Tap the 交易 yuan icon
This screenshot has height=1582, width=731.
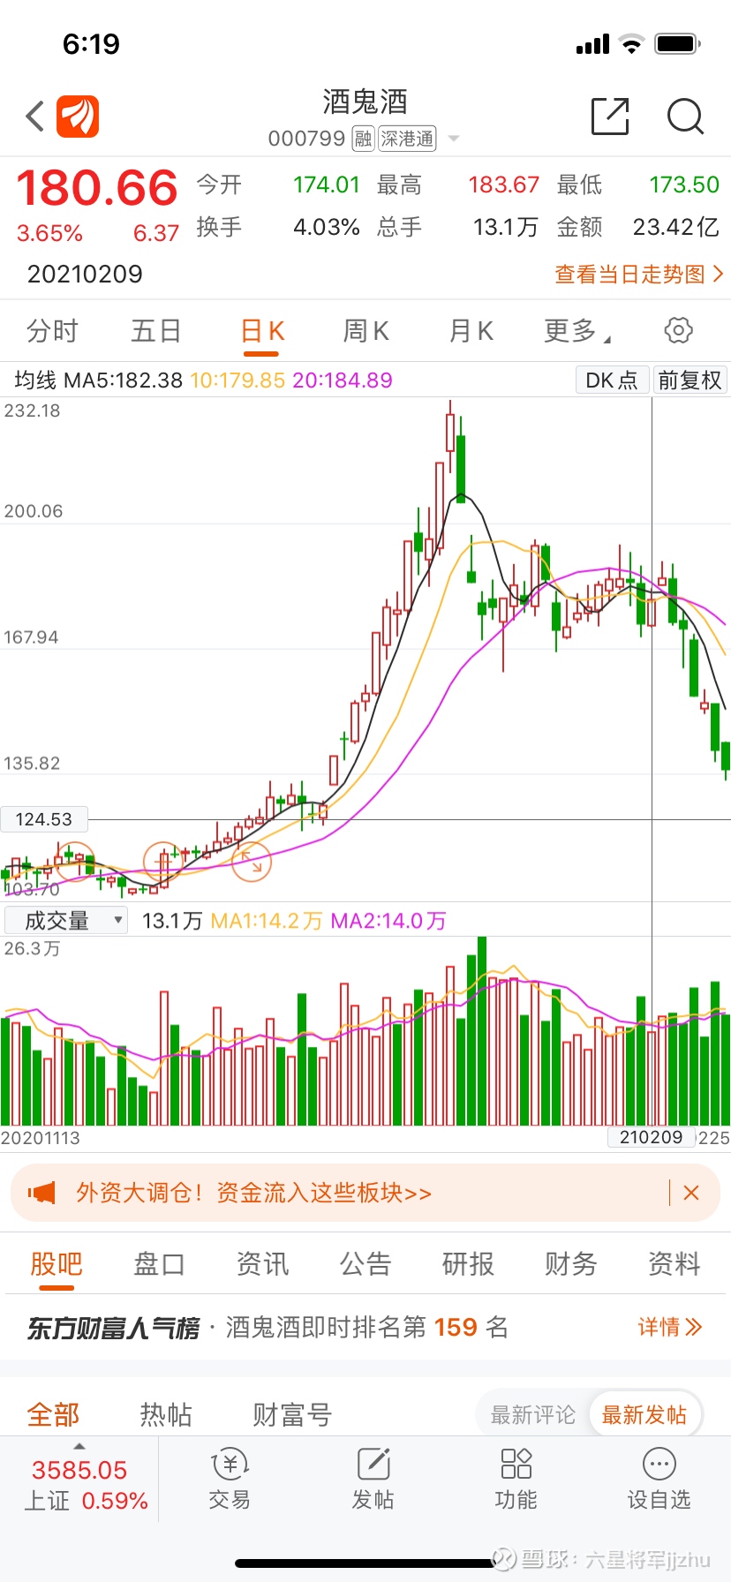coord(230,1465)
